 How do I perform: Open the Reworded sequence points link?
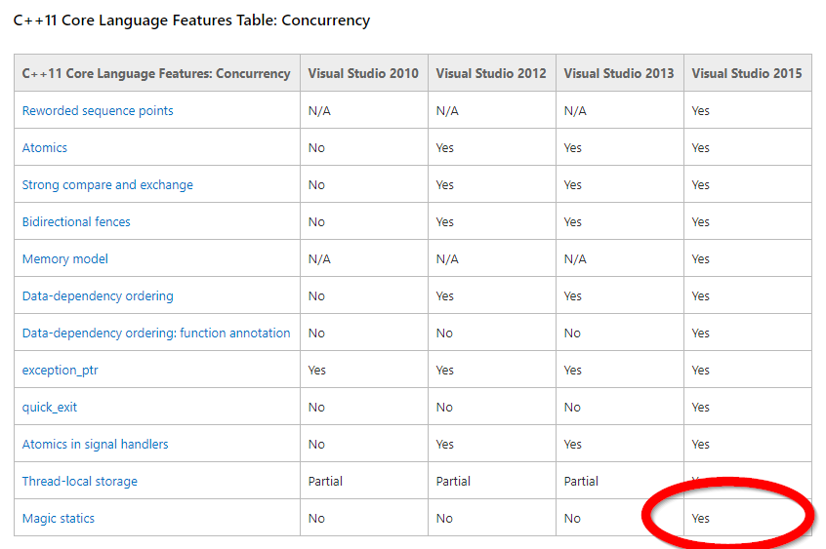point(98,111)
